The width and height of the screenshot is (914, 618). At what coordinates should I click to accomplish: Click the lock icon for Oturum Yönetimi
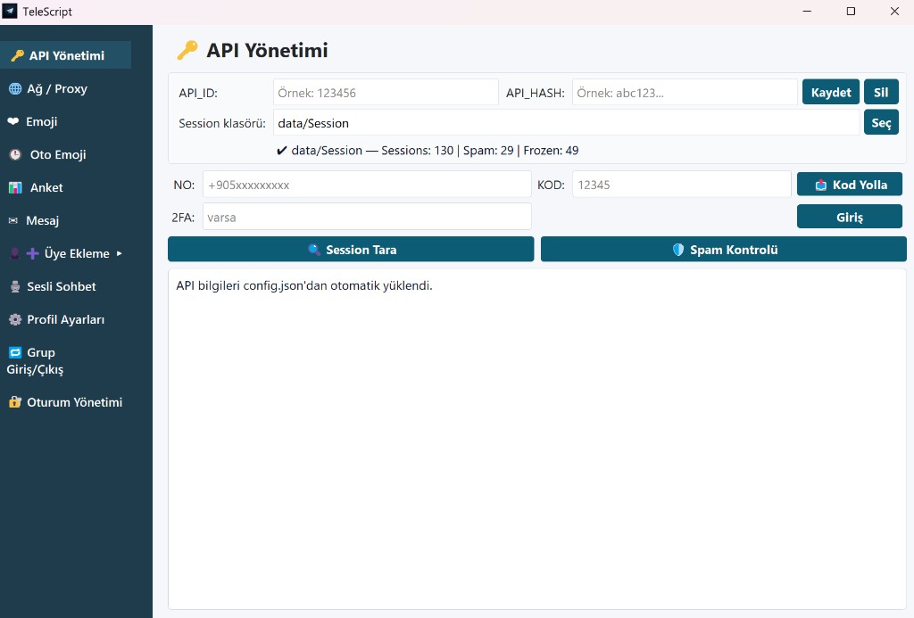[14, 402]
